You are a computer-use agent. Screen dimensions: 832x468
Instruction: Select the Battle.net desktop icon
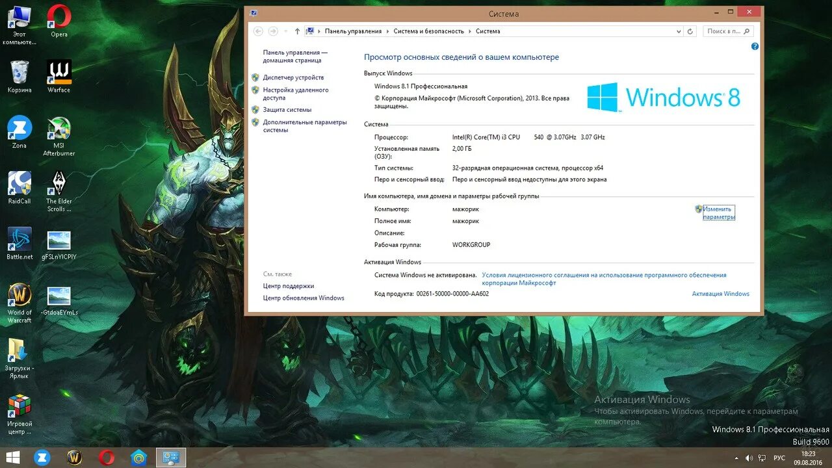(19, 243)
